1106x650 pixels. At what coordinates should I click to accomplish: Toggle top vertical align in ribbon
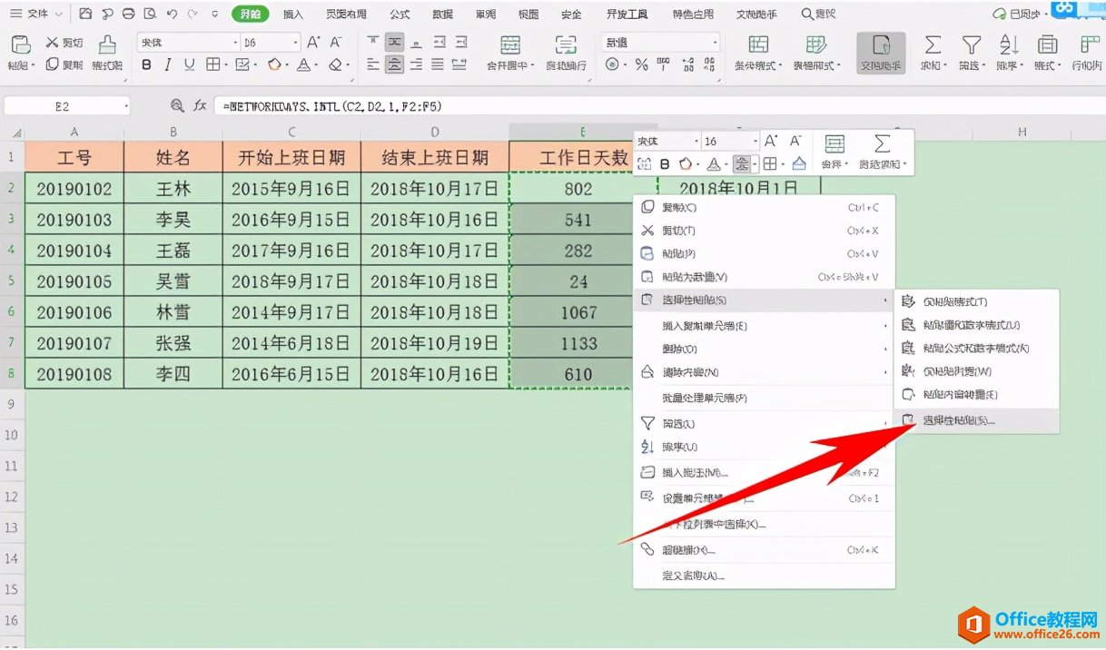372,43
